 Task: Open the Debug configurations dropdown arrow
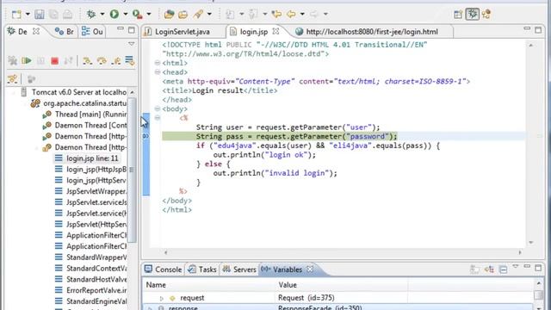click(x=102, y=15)
